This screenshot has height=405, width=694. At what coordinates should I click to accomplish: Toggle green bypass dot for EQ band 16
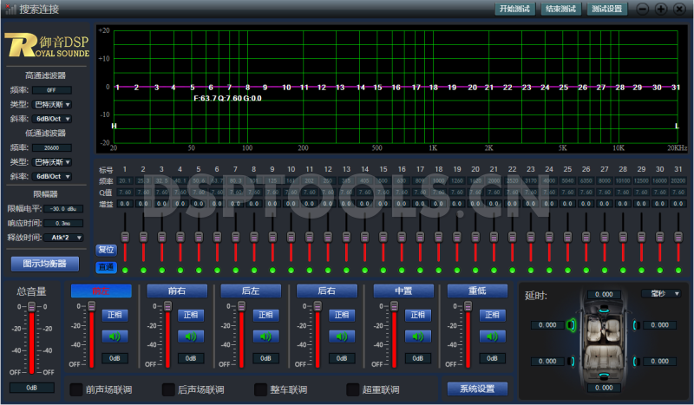(x=402, y=270)
